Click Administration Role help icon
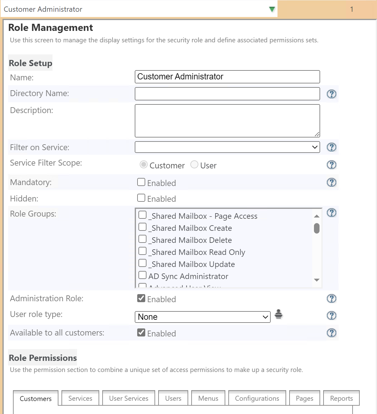 pos(331,298)
